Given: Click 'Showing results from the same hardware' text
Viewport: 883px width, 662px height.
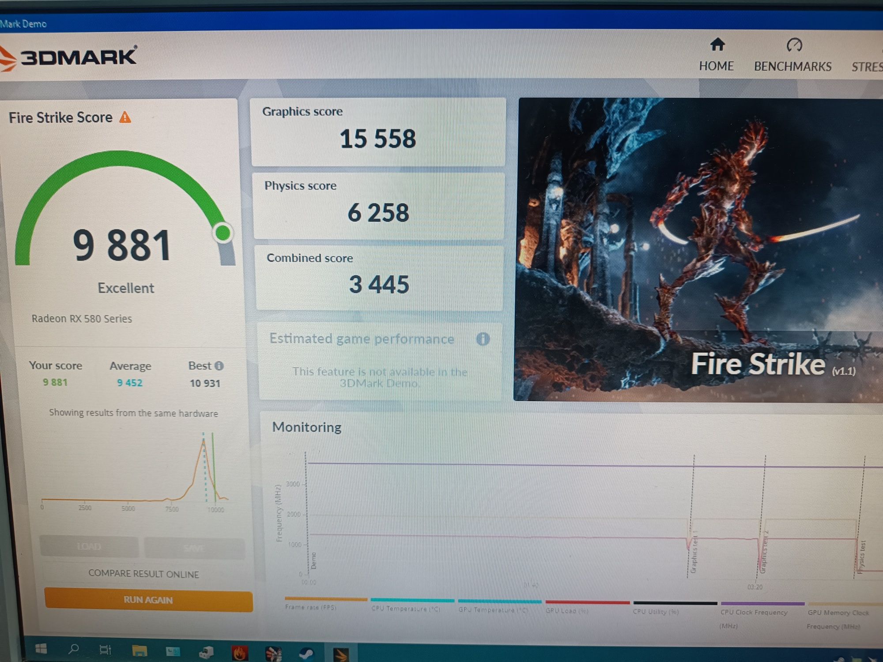Looking at the screenshot, I should [133, 413].
